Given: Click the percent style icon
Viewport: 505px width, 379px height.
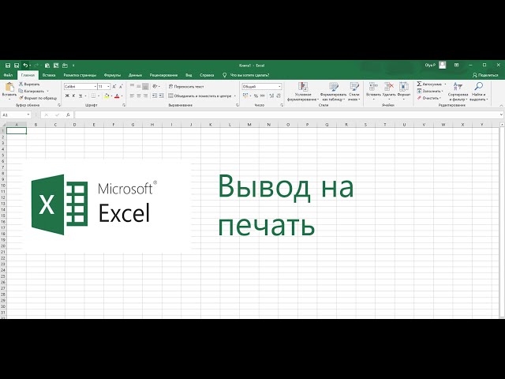Looking at the screenshot, I should (x=256, y=96).
